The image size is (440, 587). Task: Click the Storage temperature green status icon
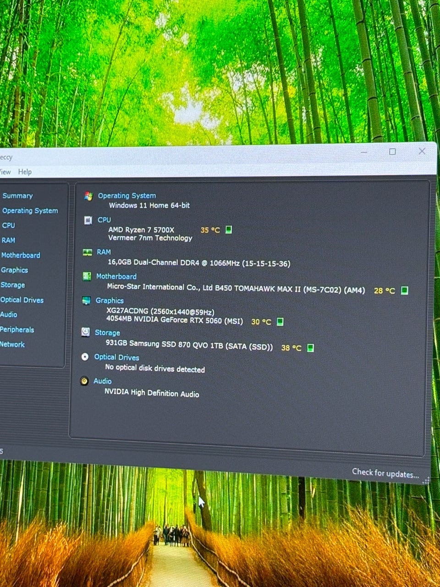coord(310,348)
